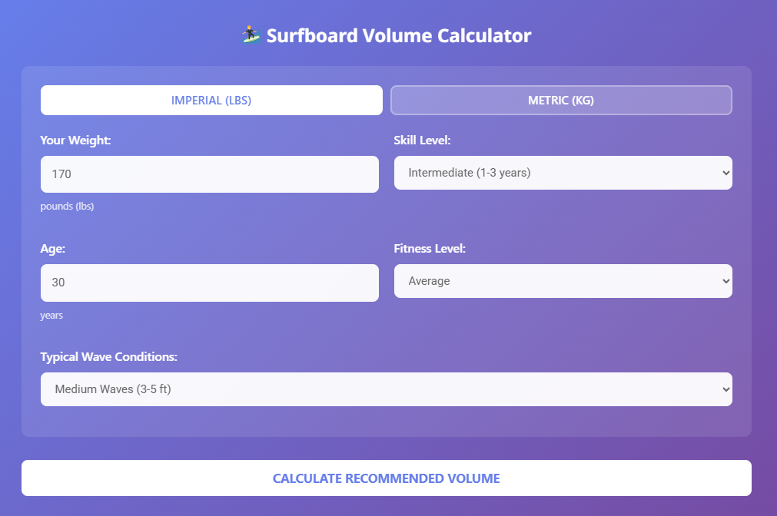Image resolution: width=777 pixels, height=516 pixels.
Task: Click the Surfboard Volume Calculator heading
Action: click(398, 35)
